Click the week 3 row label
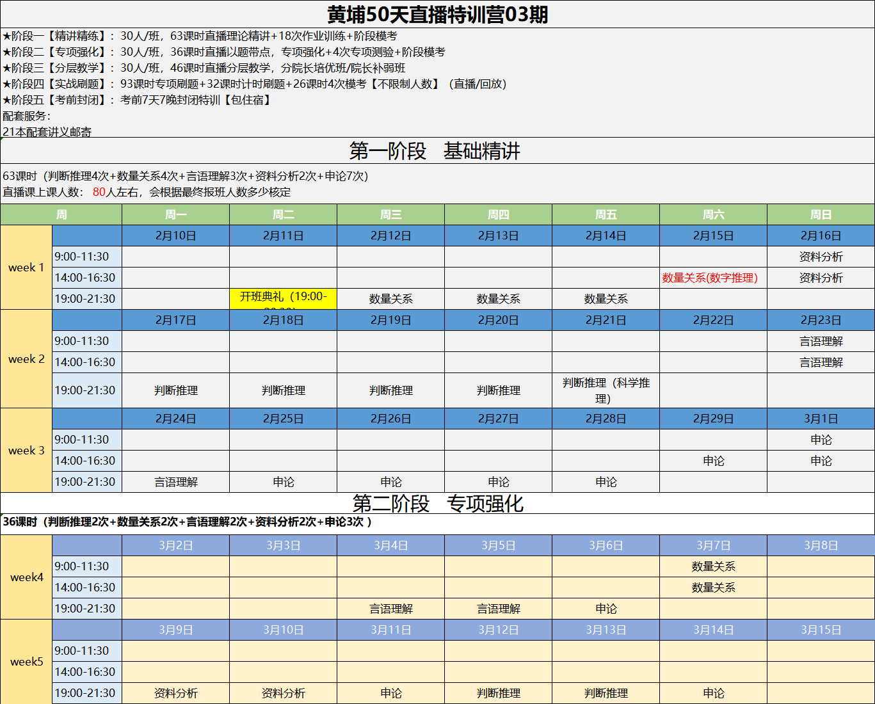The height and width of the screenshot is (704, 875). 26,451
